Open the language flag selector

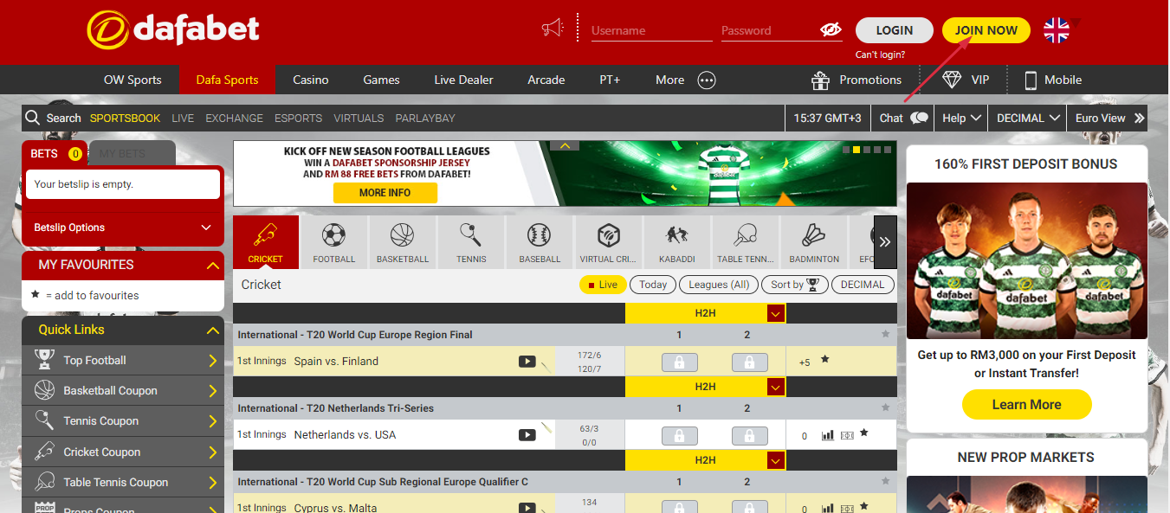coord(1057,30)
